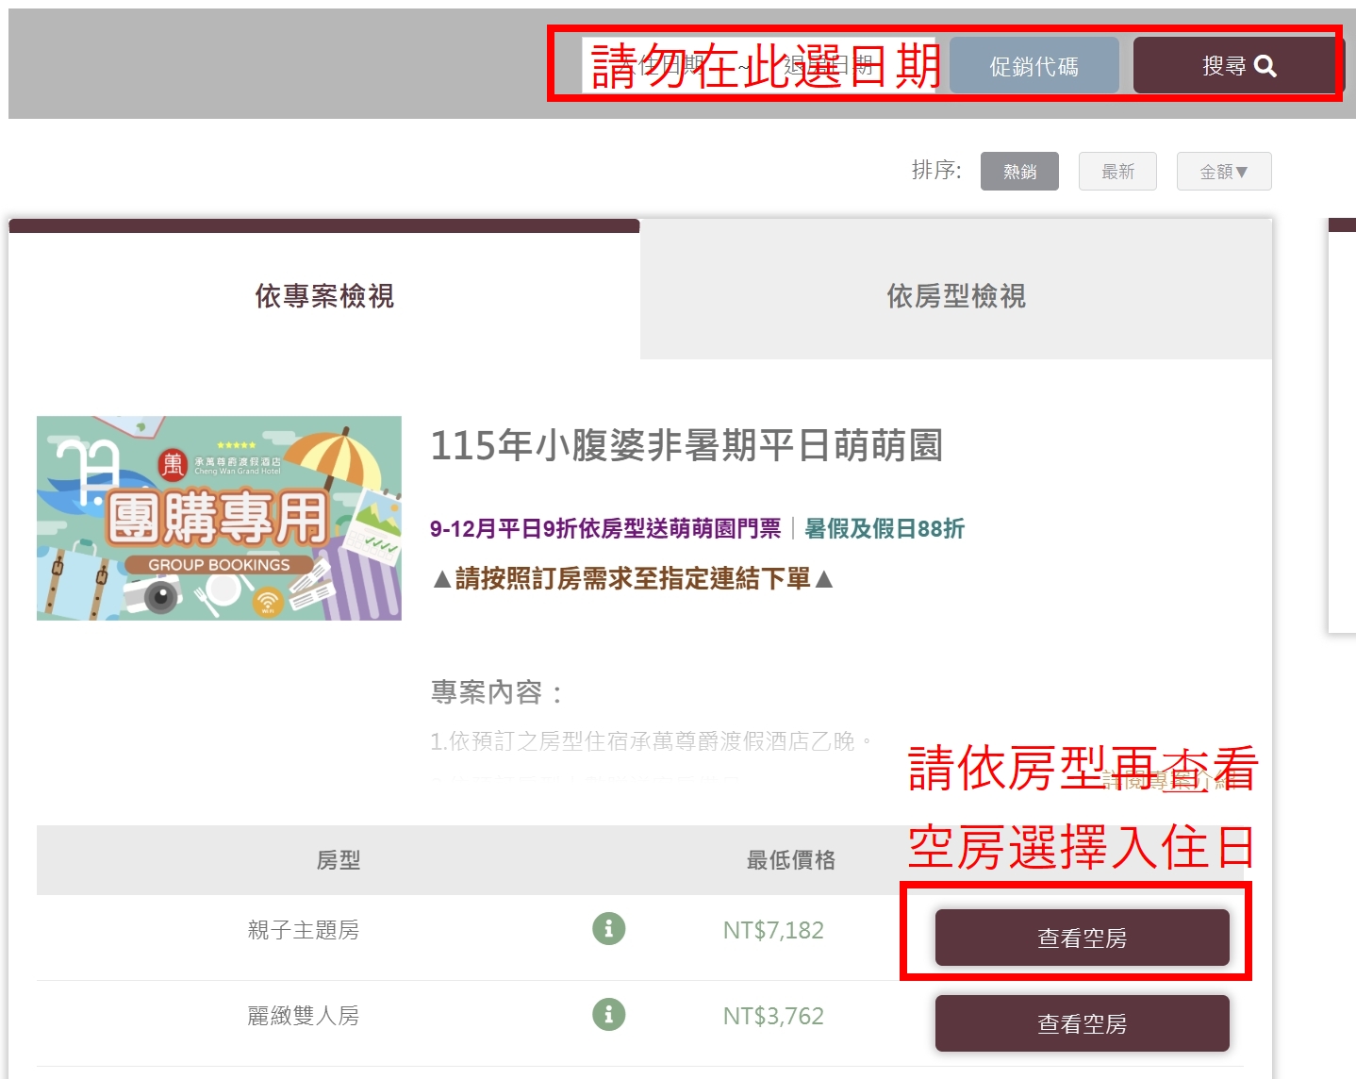Show info icon for 親子主題房
The width and height of the screenshot is (1356, 1079).
[609, 928]
